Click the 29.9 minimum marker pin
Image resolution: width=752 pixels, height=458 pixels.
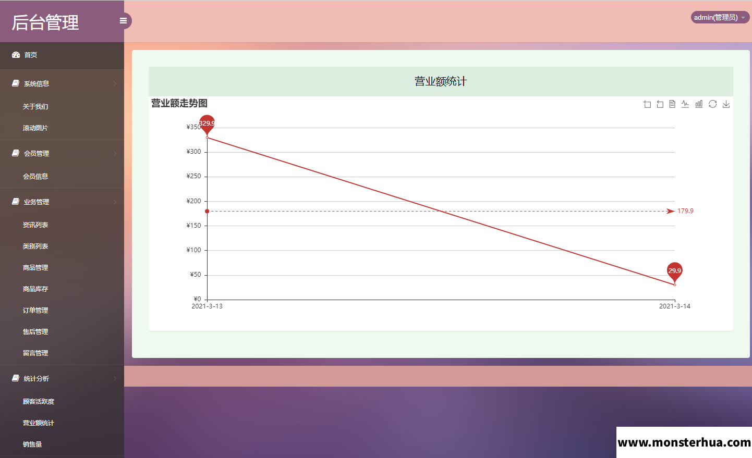(x=675, y=271)
